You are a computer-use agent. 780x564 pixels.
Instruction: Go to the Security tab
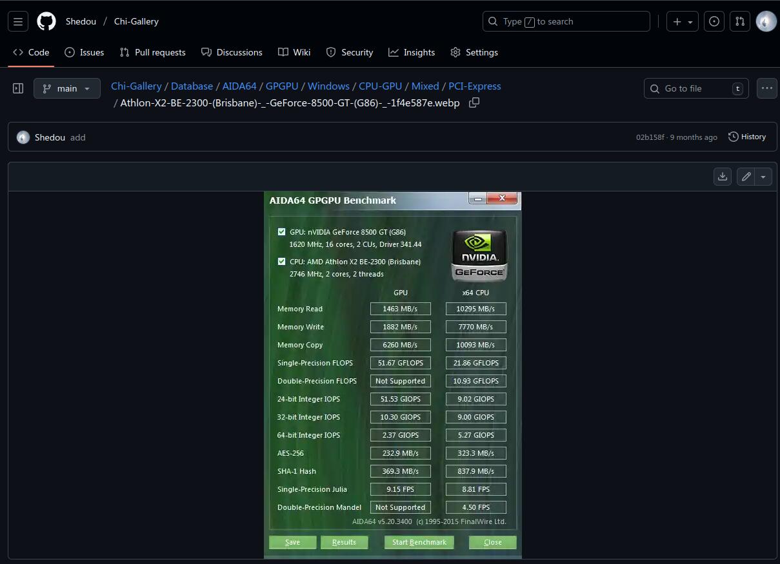350,52
